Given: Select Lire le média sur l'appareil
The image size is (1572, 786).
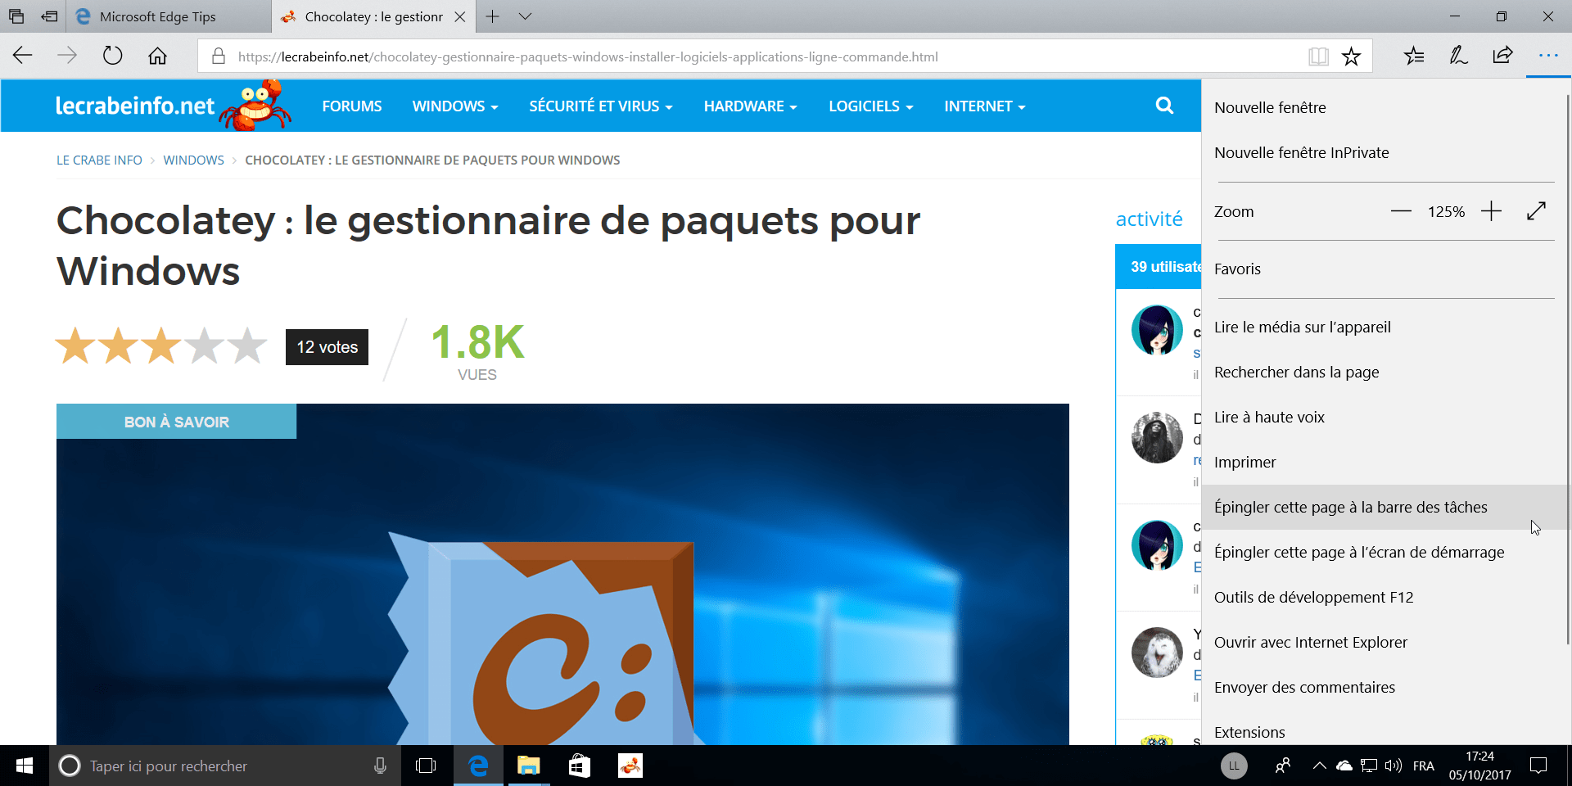Looking at the screenshot, I should pos(1385,327).
